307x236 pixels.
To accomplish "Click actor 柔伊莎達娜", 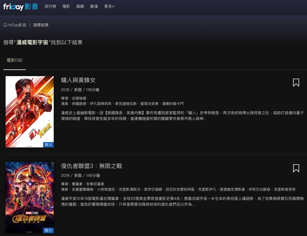I will coord(153,189).
